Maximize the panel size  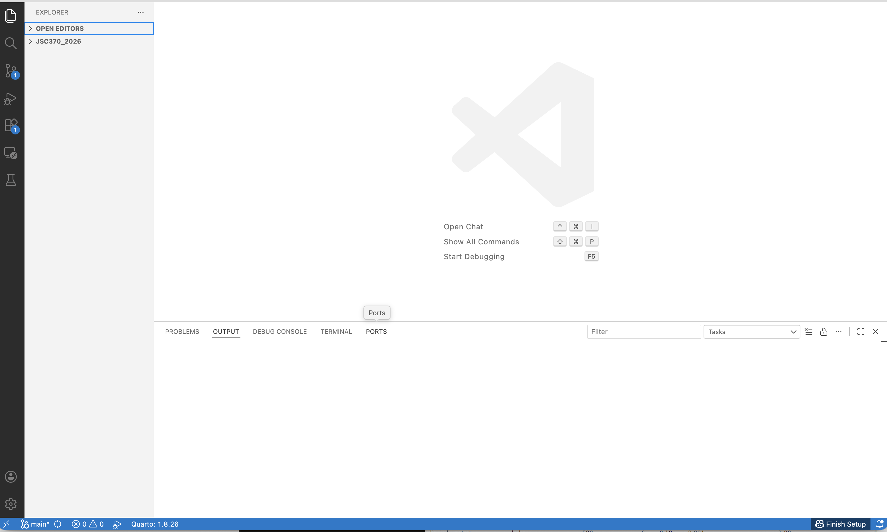click(861, 332)
